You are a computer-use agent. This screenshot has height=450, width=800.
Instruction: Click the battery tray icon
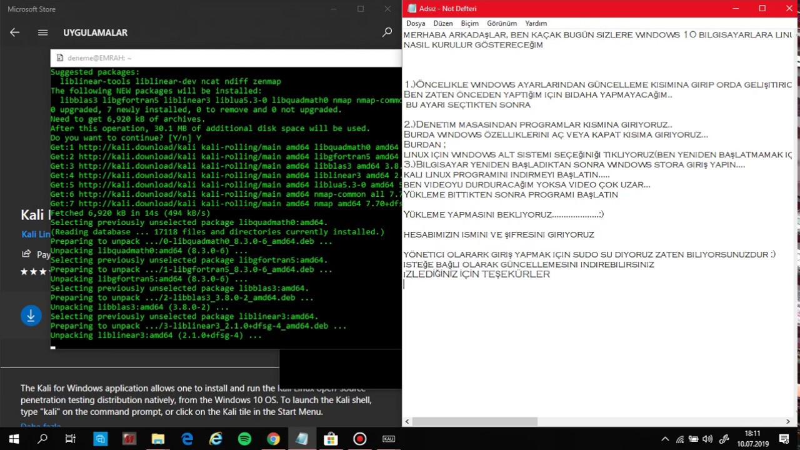pos(694,439)
